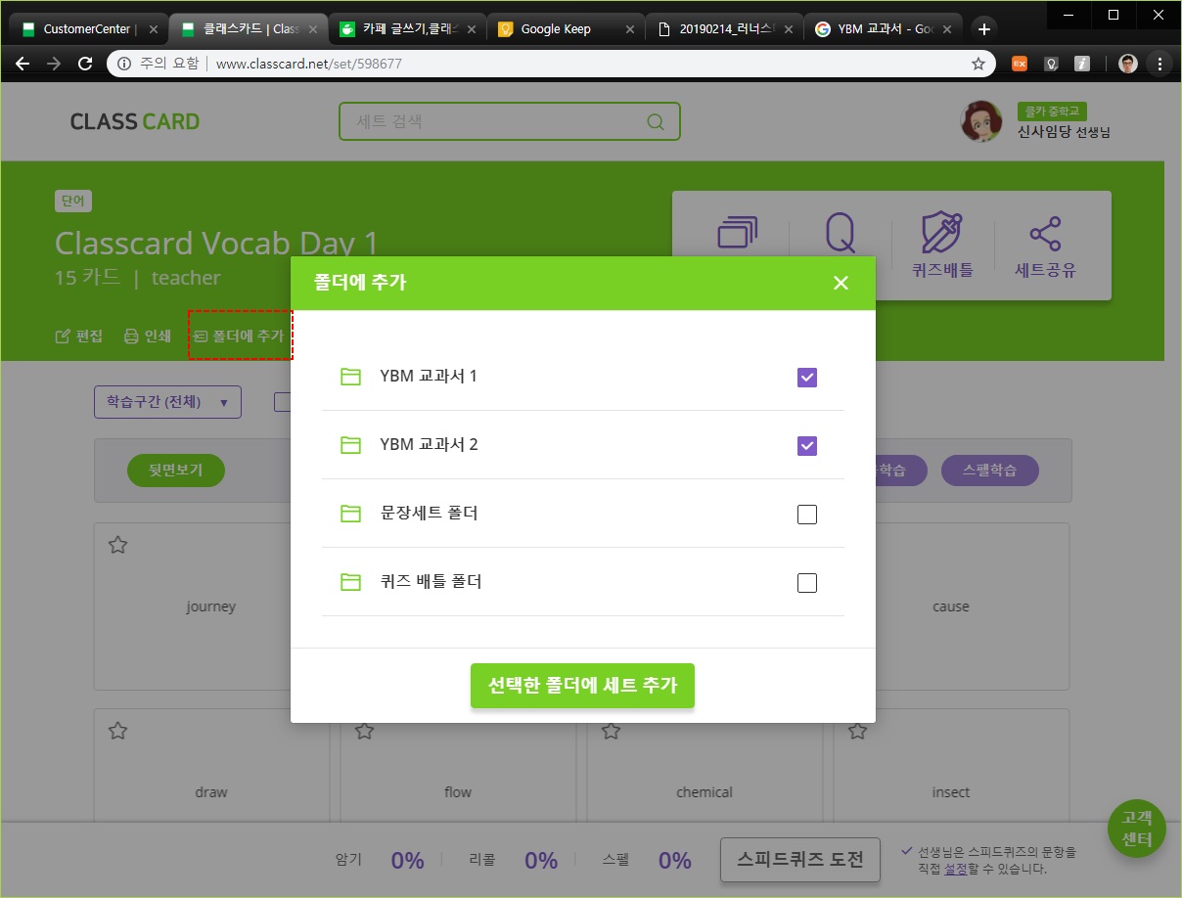Click the flashcards stack icon
Viewport: 1182px width, 898px height.
coord(738,234)
